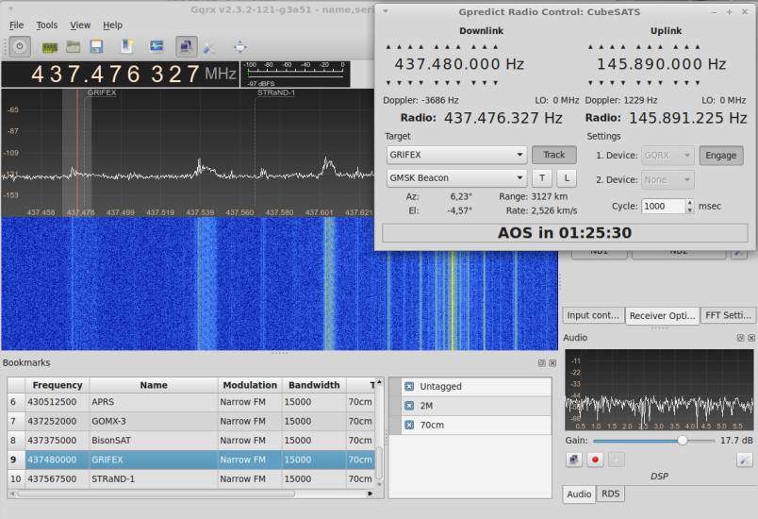Close the Audio panel
Screen dimensions: 758x519
[x=750, y=338]
